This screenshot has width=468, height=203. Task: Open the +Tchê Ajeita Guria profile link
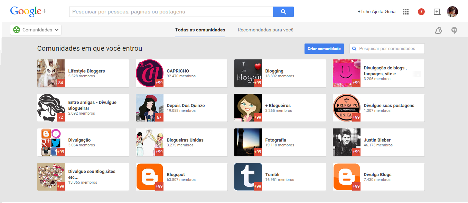[376, 12]
